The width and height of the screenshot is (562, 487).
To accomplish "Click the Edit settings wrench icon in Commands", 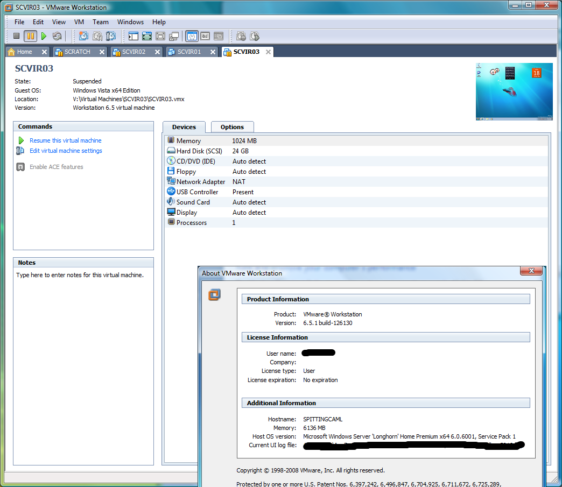I will pos(20,151).
